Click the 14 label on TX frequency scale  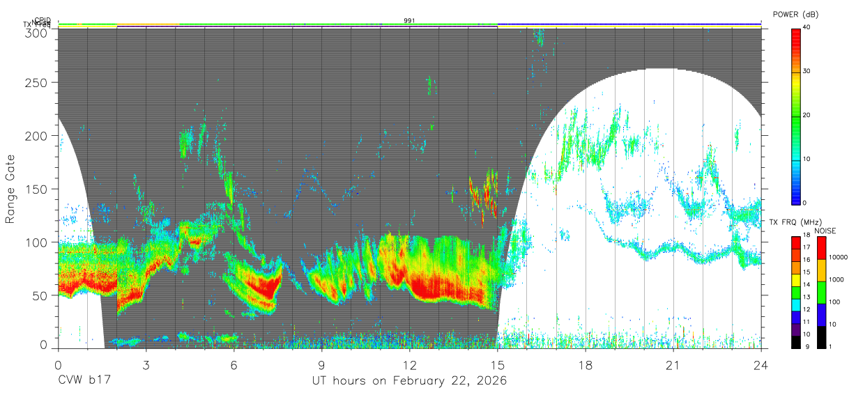pos(807,285)
